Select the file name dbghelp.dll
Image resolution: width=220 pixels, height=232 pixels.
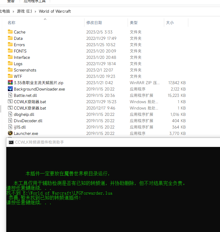24,115
